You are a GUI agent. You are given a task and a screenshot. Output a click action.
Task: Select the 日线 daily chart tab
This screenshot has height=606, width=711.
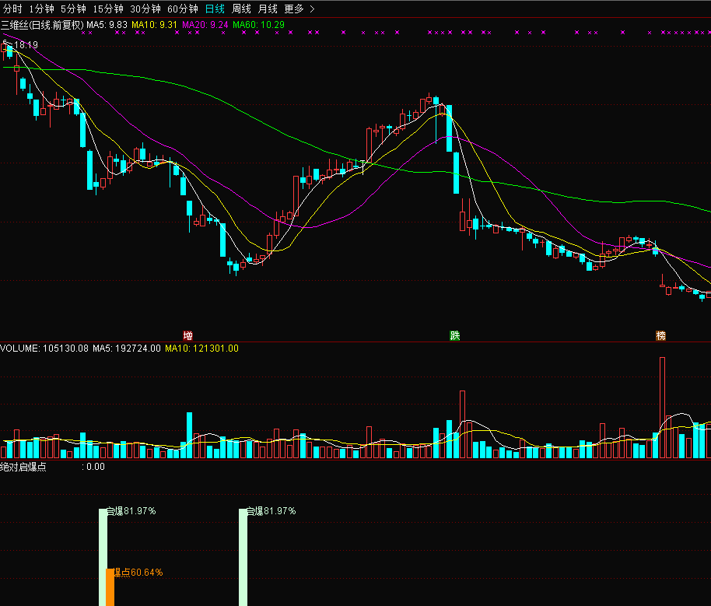tap(215, 9)
